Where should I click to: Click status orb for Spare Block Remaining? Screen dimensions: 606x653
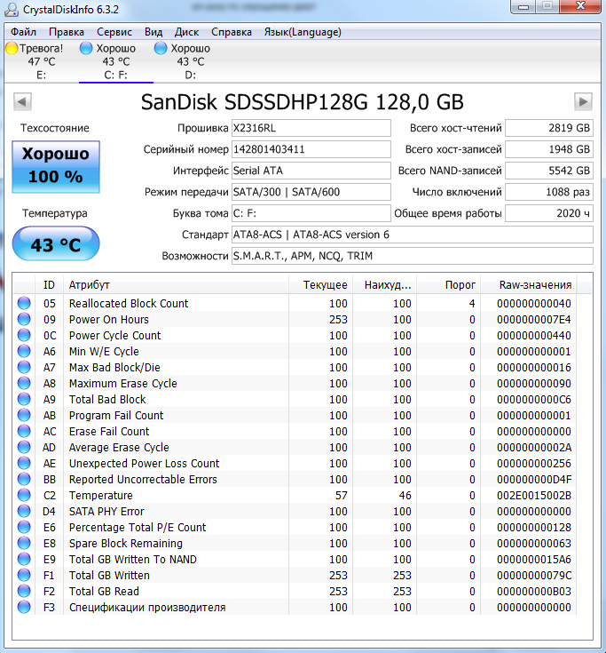point(24,544)
